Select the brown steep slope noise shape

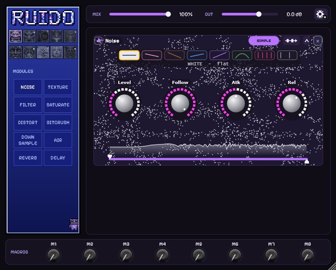tap(174, 55)
